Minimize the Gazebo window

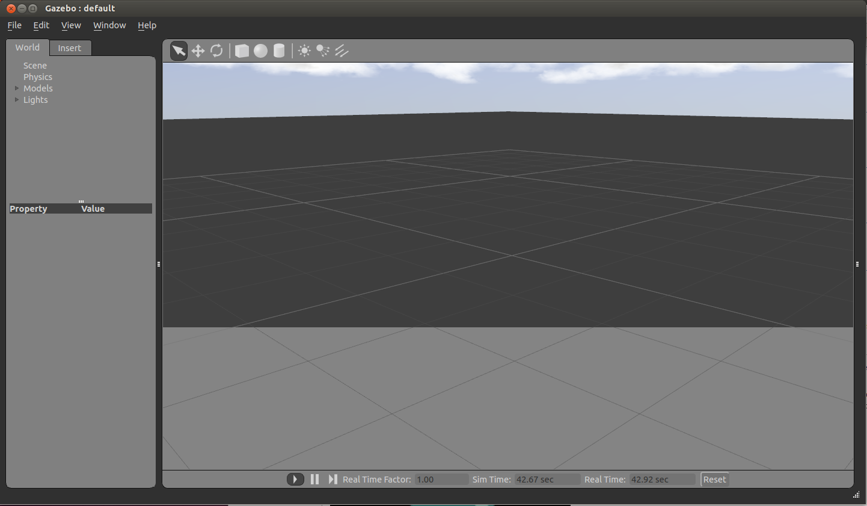pyautogui.click(x=22, y=8)
